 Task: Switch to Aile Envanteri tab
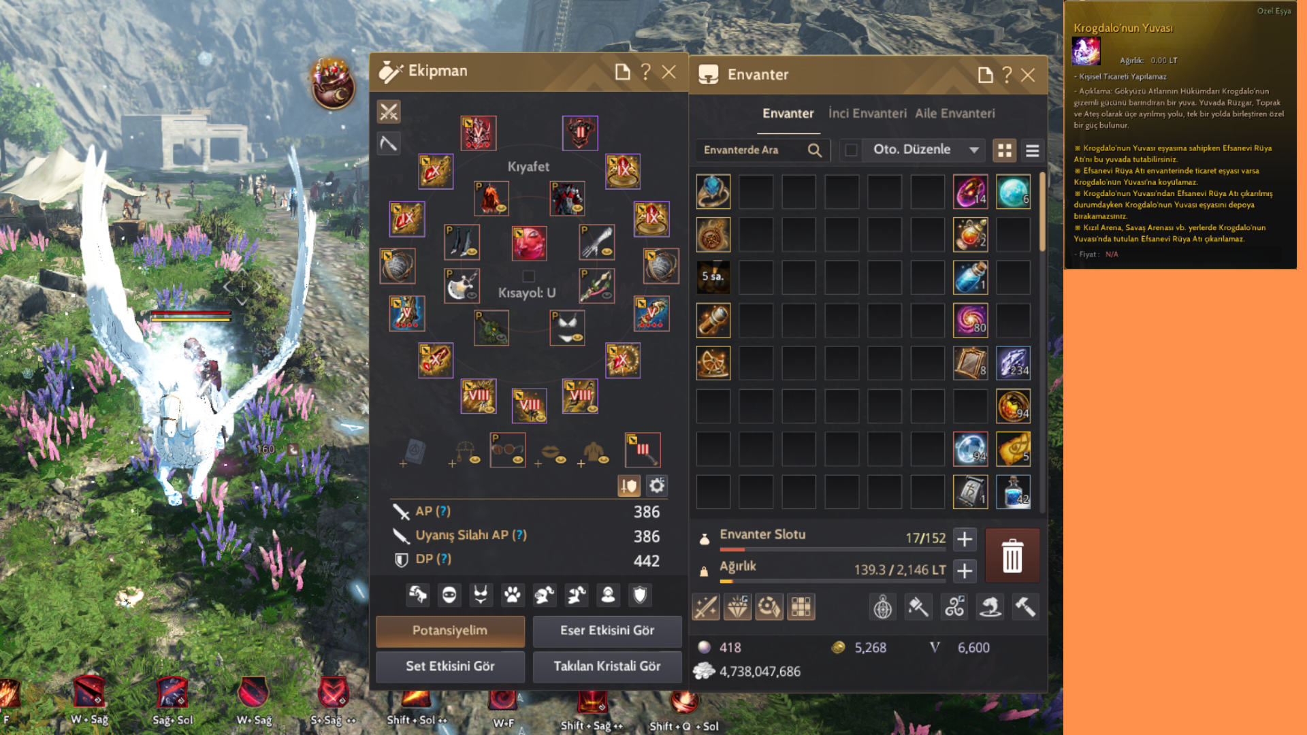pos(954,114)
